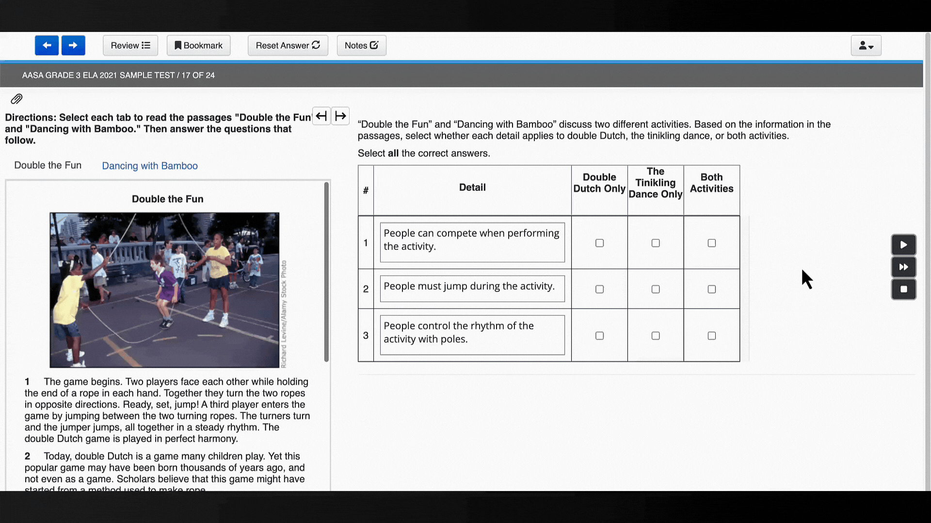The width and height of the screenshot is (931, 523).
Task: Check Tinikling Dance Only for must jump detail
Action: coord(656,289)
